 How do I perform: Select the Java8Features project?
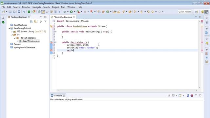click(x=20, y=25)
